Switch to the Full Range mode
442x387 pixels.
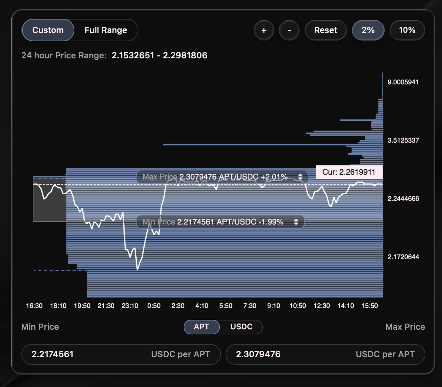click(x=106, y=30)
